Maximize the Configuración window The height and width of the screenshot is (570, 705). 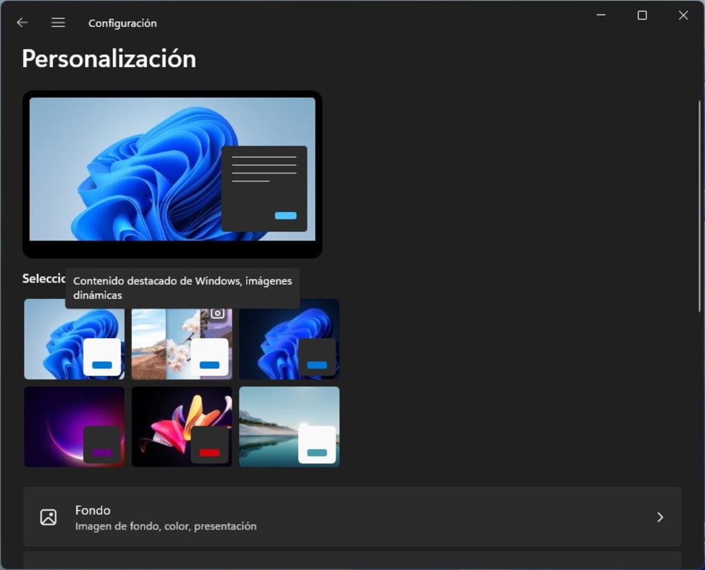pyautogui.click(x=642, y=16)
